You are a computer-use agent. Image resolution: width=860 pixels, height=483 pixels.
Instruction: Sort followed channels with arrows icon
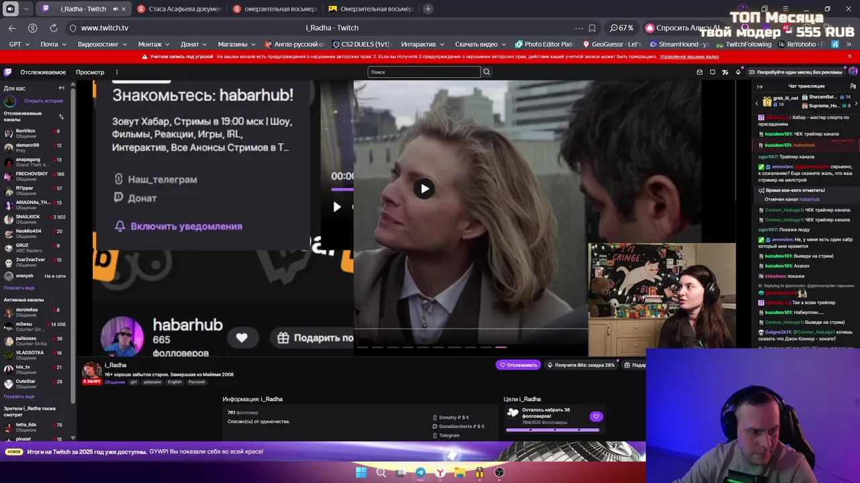(61, 117)
